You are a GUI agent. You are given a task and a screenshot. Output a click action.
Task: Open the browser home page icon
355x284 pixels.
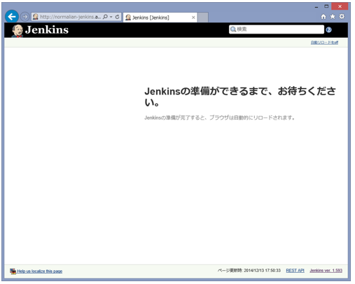tap(323, 17)
